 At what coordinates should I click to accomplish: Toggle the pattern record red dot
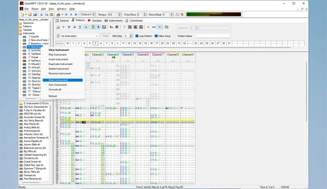(86, 27)
